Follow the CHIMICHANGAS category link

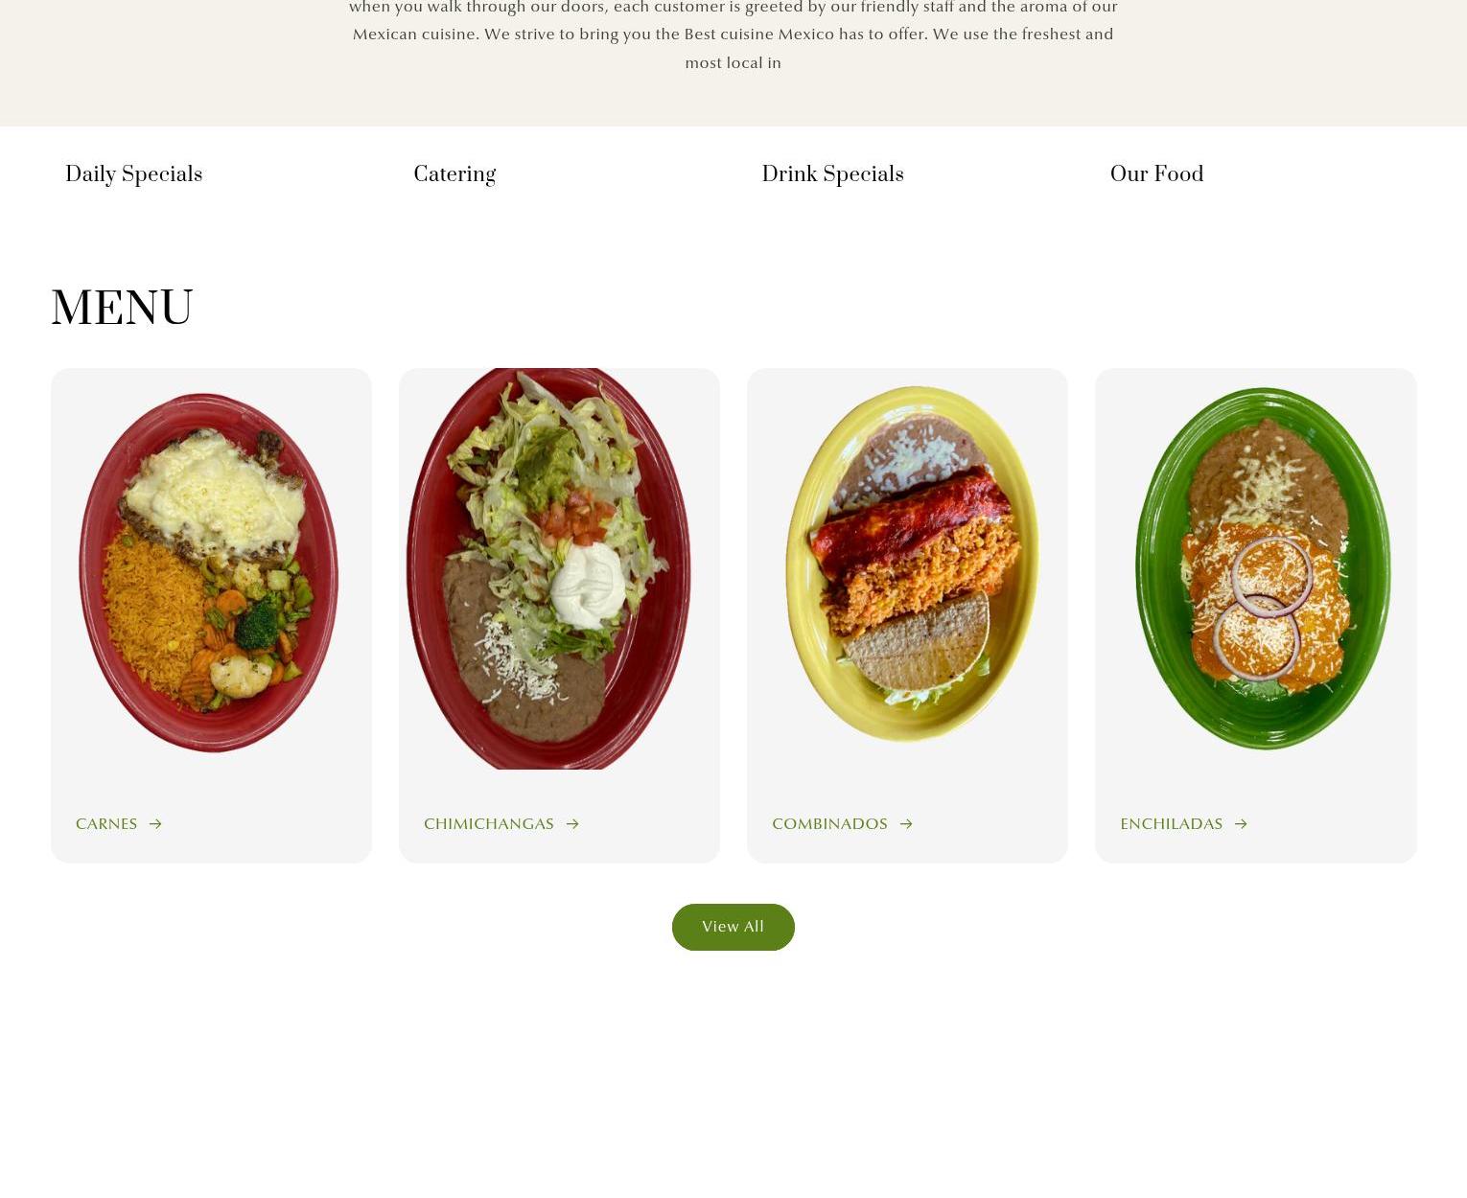pyautogui.click(x=489, y=824)
